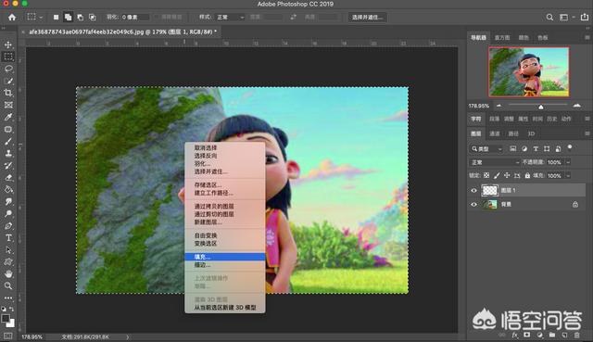Select the Frame tool
The width and height of the screenshot is (593, 342).
pyautogui.click(x=8, y=105)
